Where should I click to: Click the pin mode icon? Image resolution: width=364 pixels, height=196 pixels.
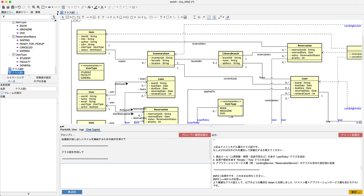point(204,17)
